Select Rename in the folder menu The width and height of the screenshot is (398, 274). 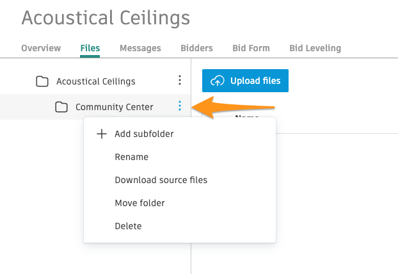click(x=131, y=157)
